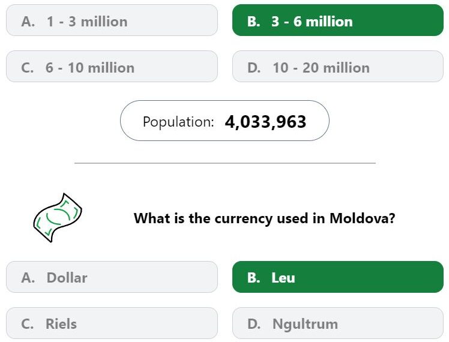Click letter 'B.' in the 3 - 6 million option
The width and height of the screenshot is (449, 342).
click(254, 22)
